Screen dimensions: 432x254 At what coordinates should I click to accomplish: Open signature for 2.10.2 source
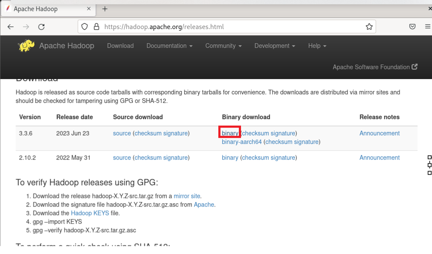tap(175, 158)
